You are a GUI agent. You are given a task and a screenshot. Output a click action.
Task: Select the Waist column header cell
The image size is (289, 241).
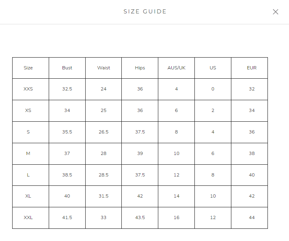pos(104,68)
